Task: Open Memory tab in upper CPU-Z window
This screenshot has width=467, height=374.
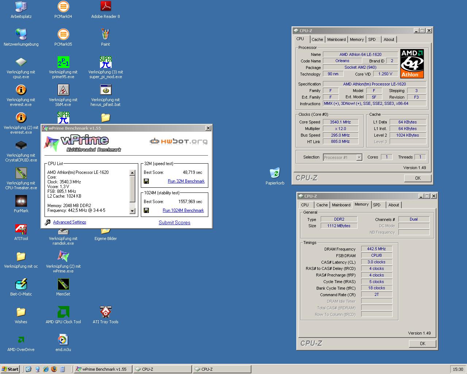Action: pos(356,39)
